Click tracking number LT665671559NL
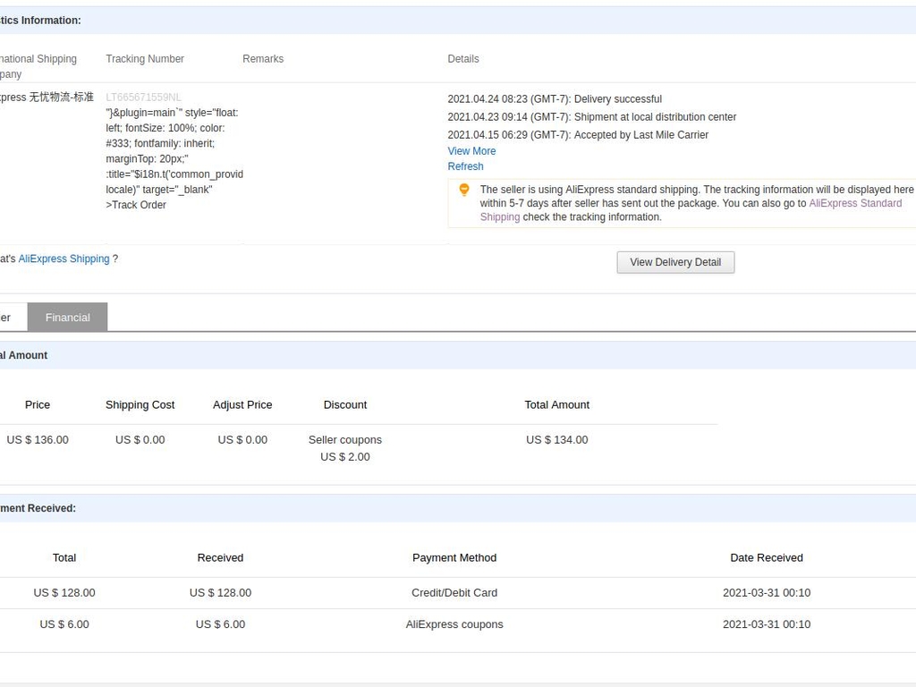The height and width of the screenshot is (687, 916). (x=143, y=98)
